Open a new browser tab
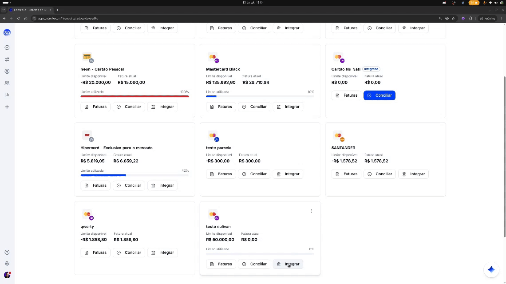 click(57, 10)
